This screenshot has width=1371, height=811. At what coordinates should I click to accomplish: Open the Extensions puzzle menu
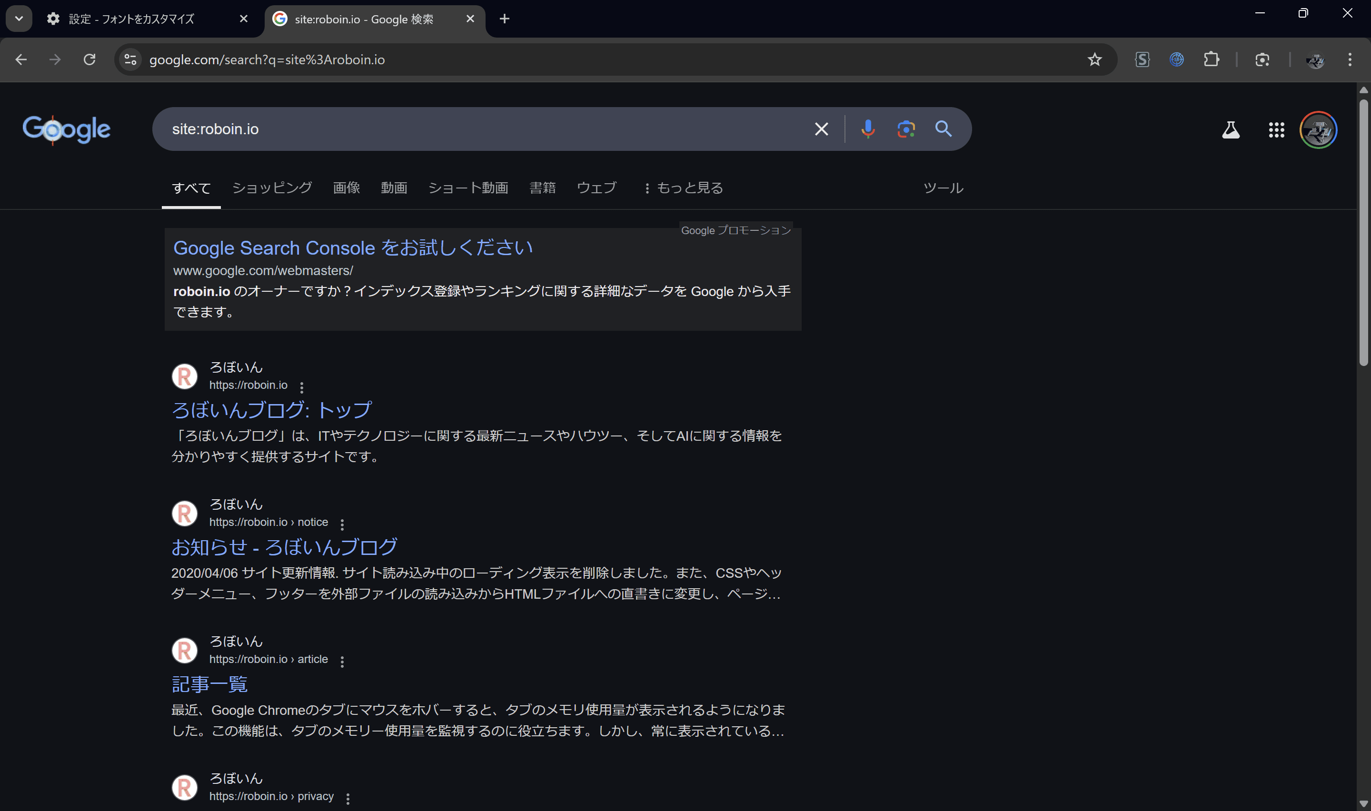(x=1212, y=59)
